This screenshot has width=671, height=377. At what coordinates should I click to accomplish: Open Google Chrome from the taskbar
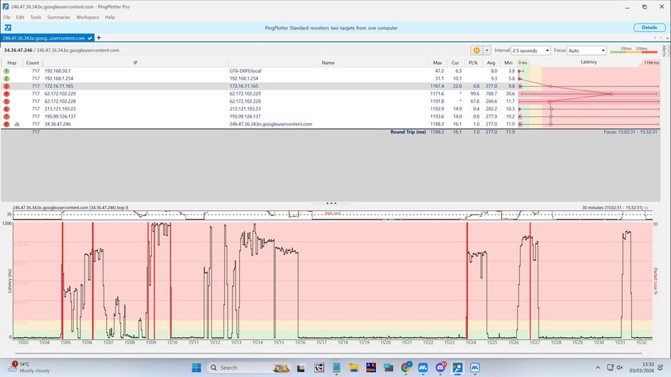click(x=406, y=368)
